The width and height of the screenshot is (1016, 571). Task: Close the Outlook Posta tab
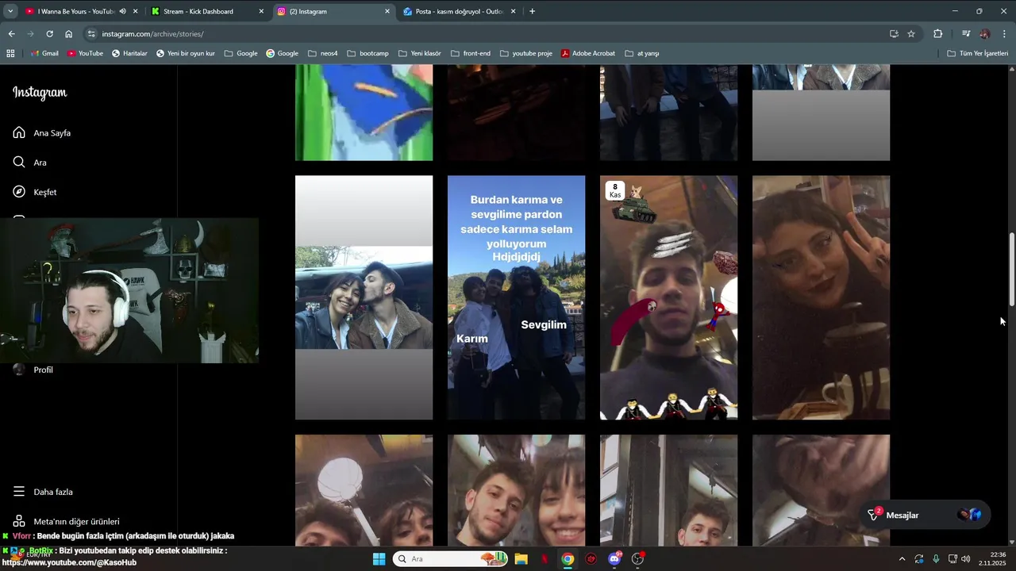pyautogui.click(x=514, y=11)
